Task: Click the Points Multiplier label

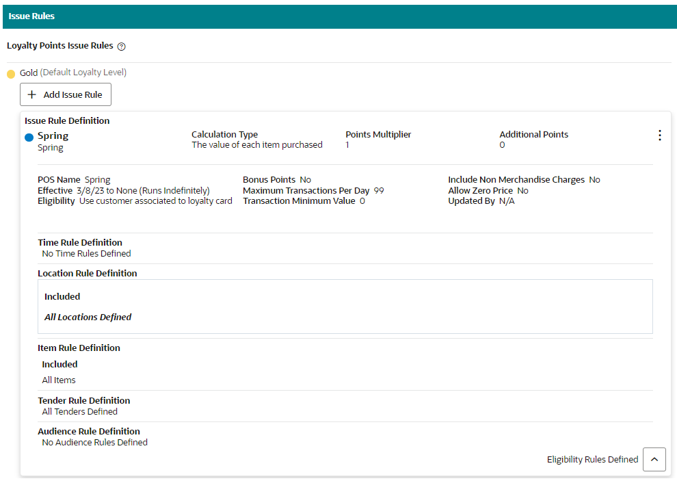Action: click(x=378, y=134)
